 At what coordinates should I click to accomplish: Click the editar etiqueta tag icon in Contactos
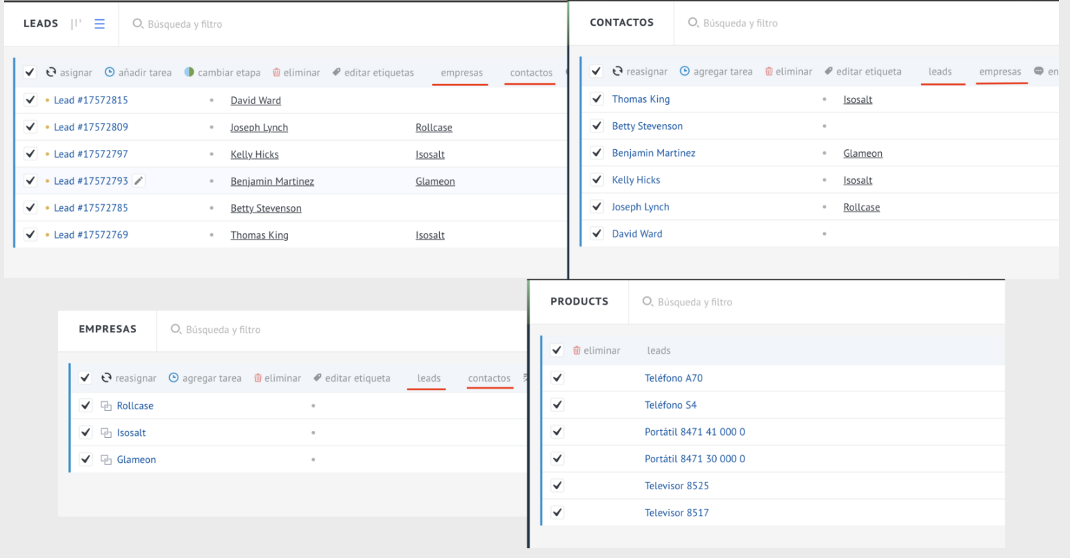[x=829, y=71]
